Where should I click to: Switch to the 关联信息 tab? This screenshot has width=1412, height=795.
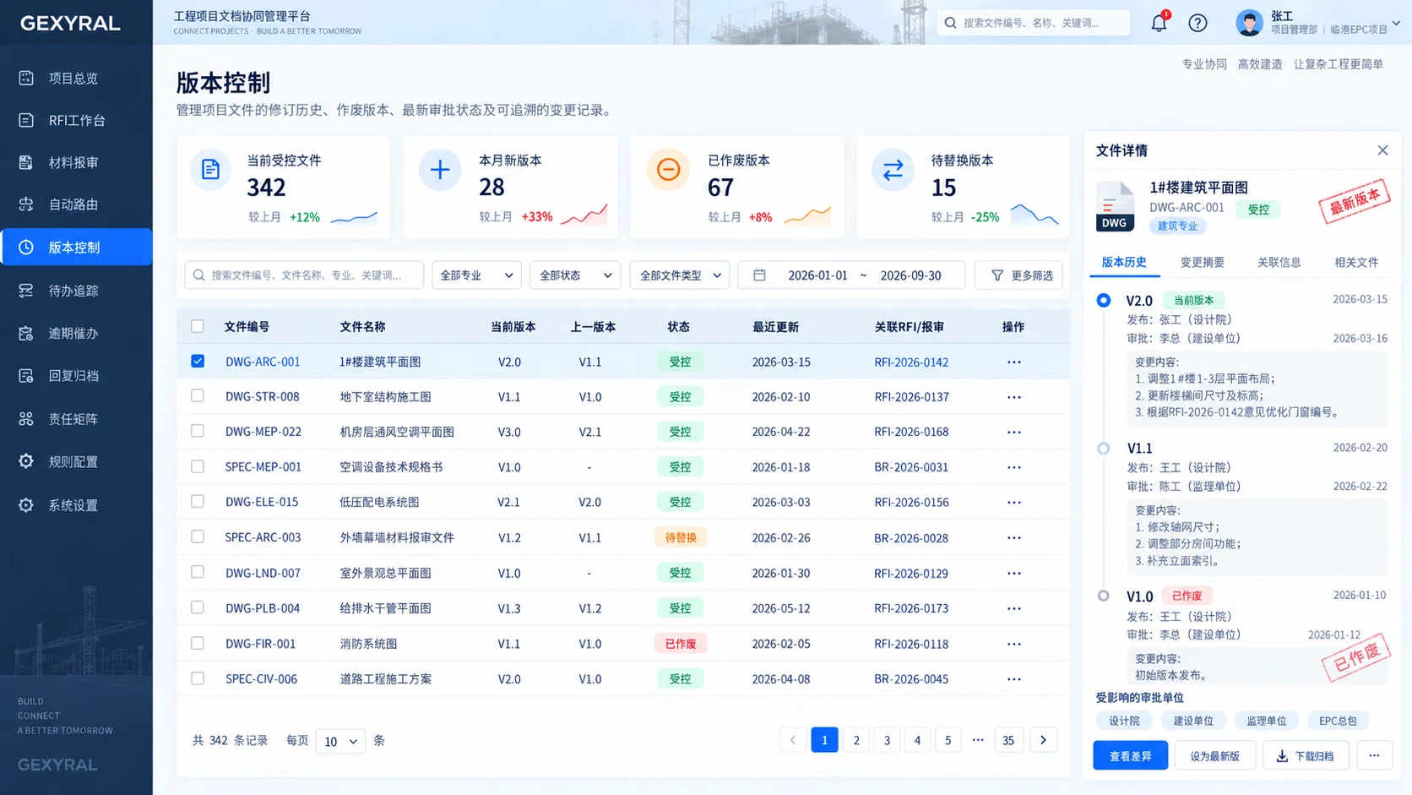[x=1279, y=262]
